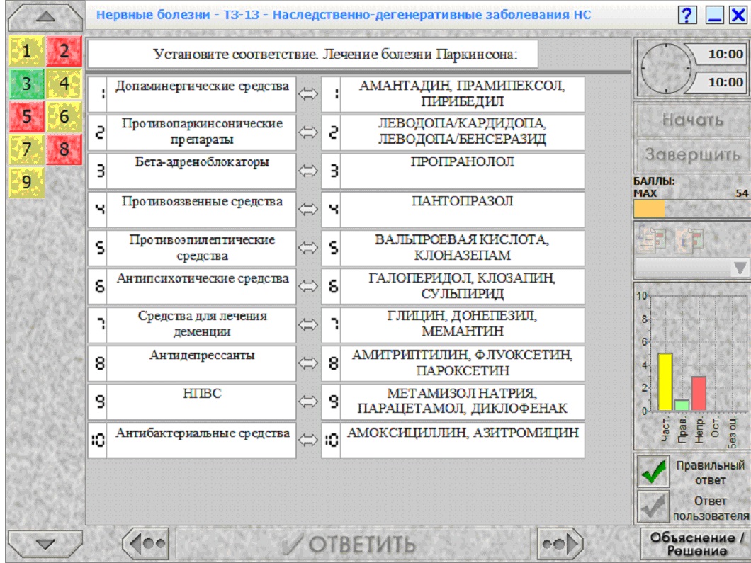
Task: Click the clock timer icon
Action: click(666, 68)
